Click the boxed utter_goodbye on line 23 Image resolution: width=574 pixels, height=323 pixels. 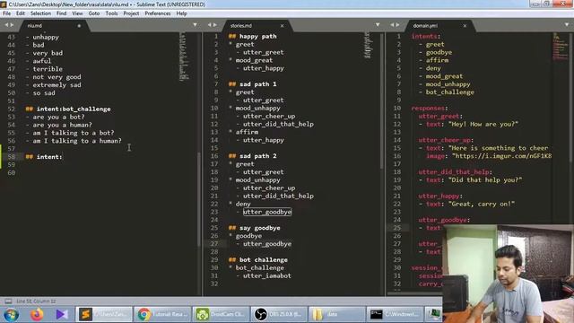tap(267, 212)
